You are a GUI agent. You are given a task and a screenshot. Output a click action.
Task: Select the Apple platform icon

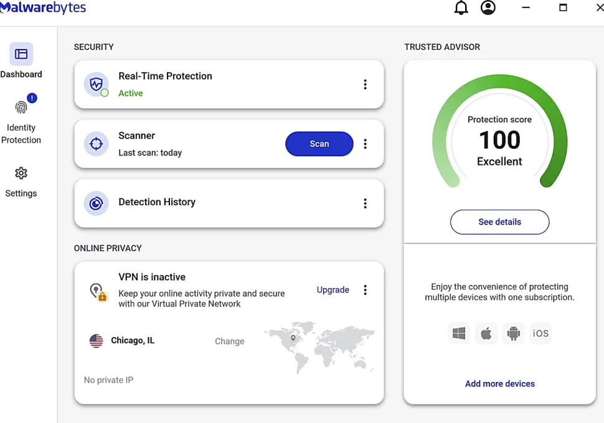[486, 333]
